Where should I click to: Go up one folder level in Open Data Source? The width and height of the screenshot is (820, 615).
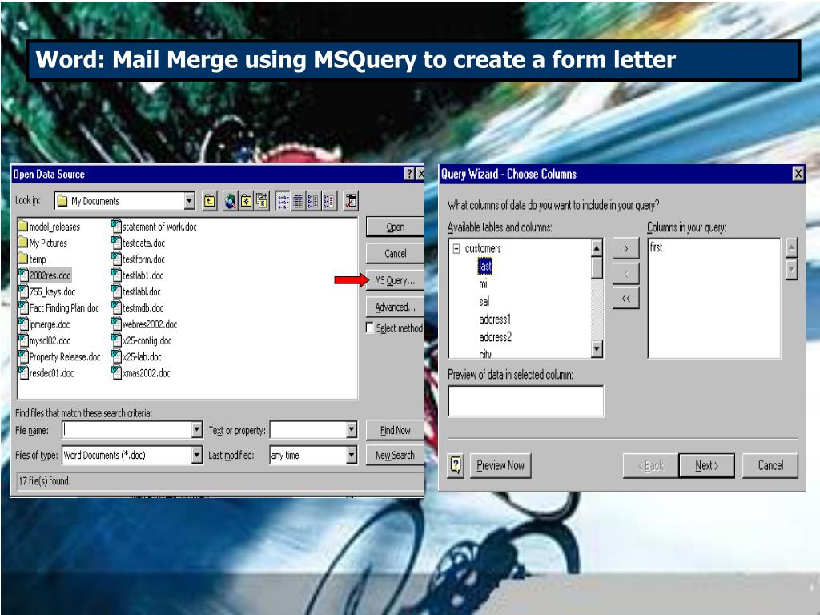click(x=210, y=201)
